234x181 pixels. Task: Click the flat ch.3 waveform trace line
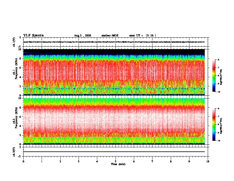click(x=114, y=152)
